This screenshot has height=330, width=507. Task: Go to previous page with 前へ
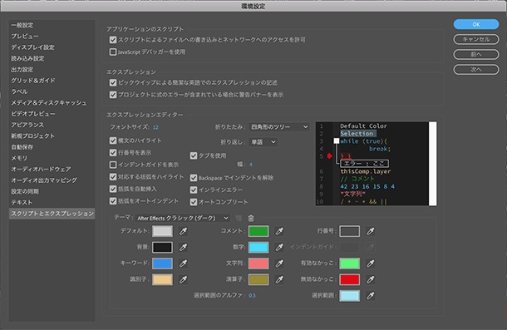coord(476,54)
